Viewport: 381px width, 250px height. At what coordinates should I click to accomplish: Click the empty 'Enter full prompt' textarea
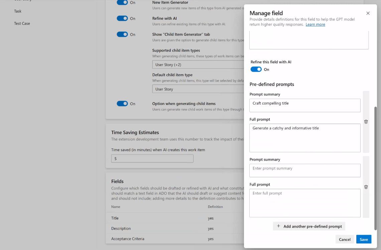click(305, 203)
